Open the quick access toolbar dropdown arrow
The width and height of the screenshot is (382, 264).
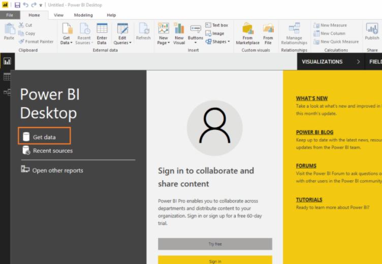[x=41, y=5]
